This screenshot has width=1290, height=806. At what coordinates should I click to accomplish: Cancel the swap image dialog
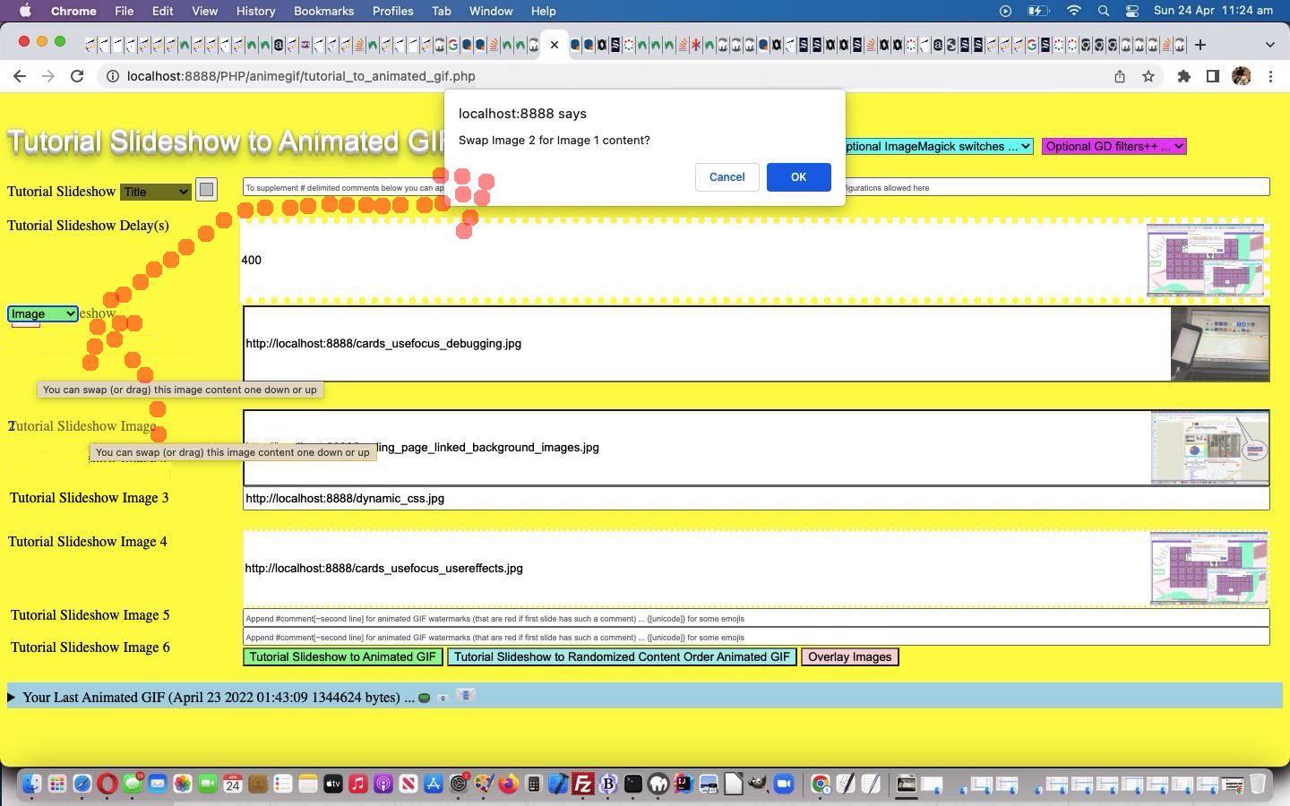tap(727, 176)
